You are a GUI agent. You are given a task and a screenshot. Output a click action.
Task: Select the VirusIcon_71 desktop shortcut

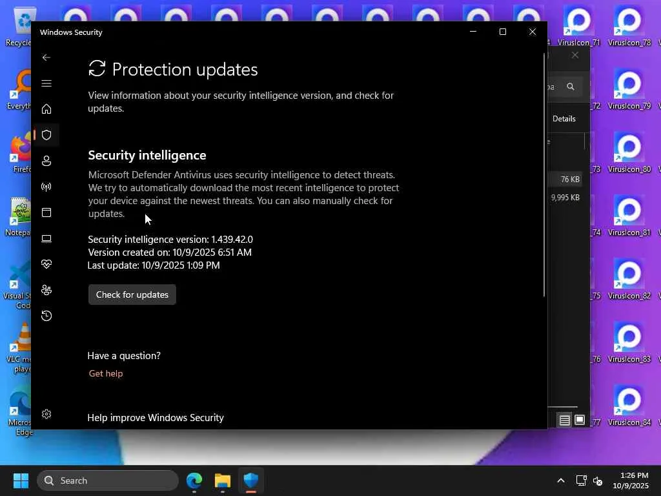coord(578,26)
